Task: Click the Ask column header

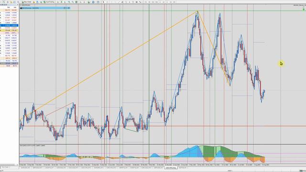Action: [x=15, y=7]
